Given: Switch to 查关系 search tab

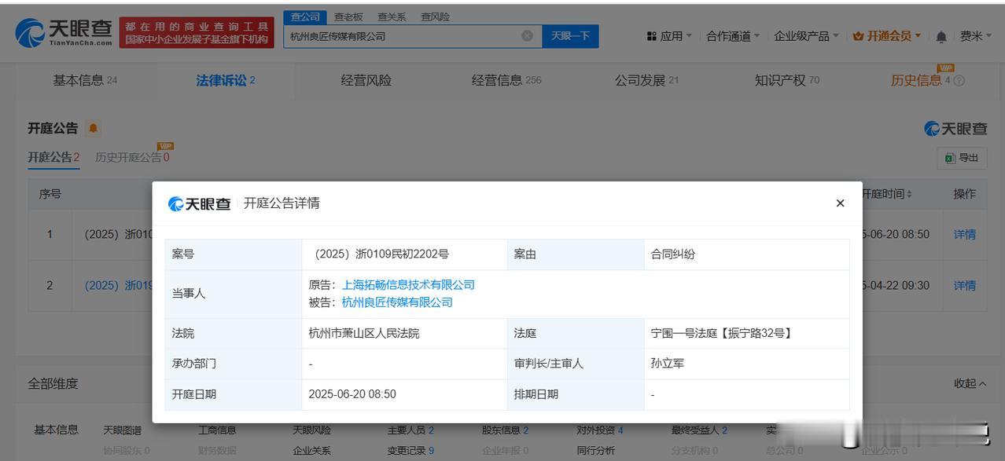Looking at the screenshot, I should (x=392, y=16).
